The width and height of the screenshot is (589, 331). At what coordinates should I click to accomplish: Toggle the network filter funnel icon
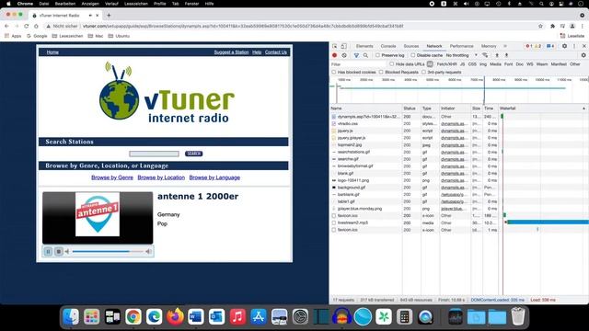356,55
